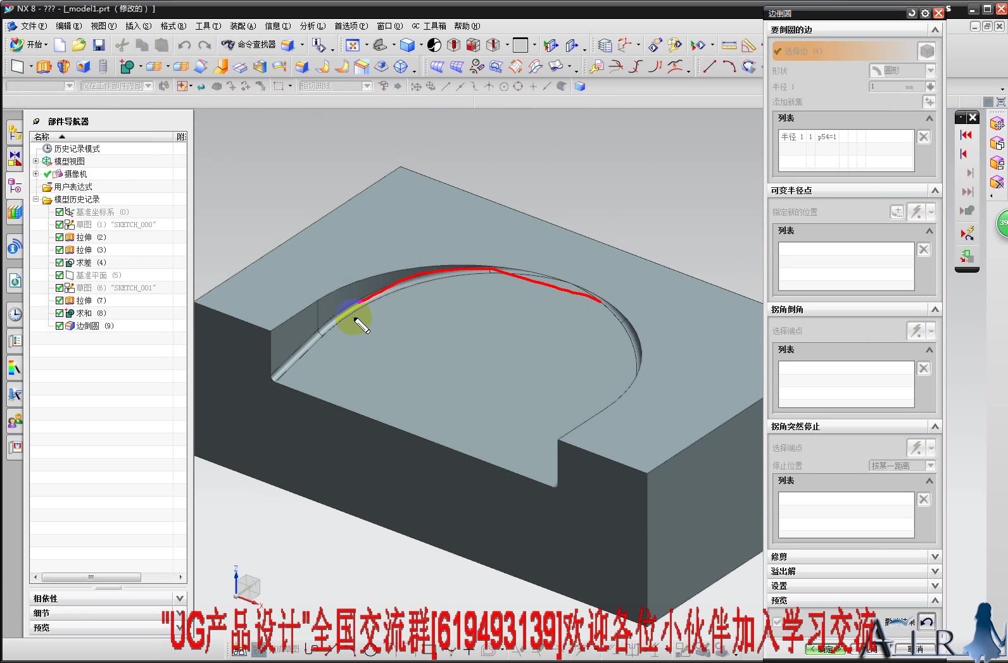Click the shaded cube render style icon
This screenshot has height=663, width=1008.
[407, 45]
